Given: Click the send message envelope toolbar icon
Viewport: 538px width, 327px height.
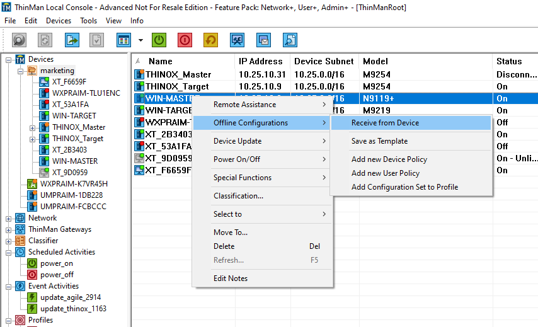Looking at the screenshot, I should pyautogui.click(x=263, y=40).
